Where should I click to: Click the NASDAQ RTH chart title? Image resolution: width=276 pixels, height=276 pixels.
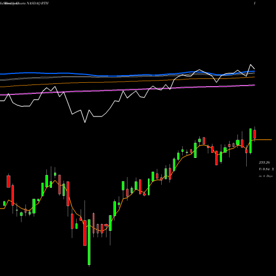[x=38, y=3]
